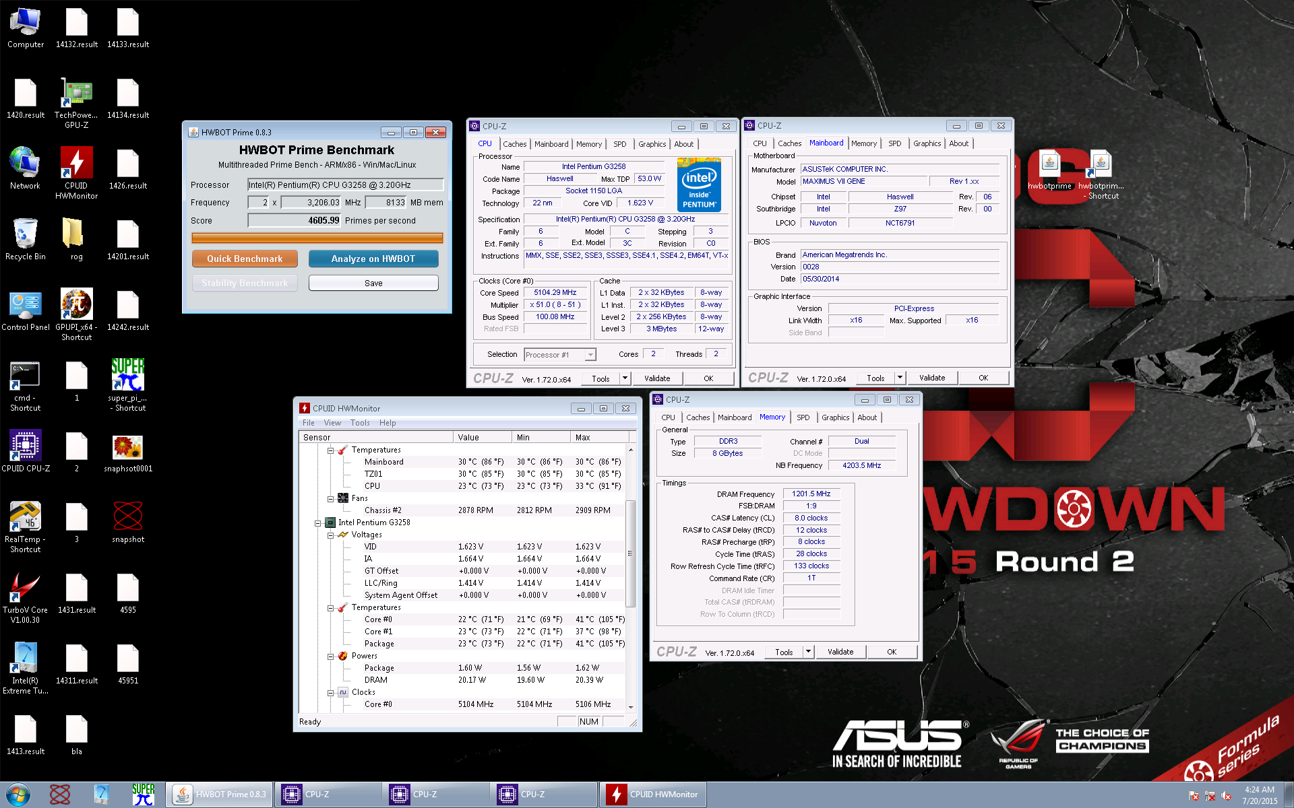
Task: Open hwbotprime Java file icon
Action: tap(1049, 170)
